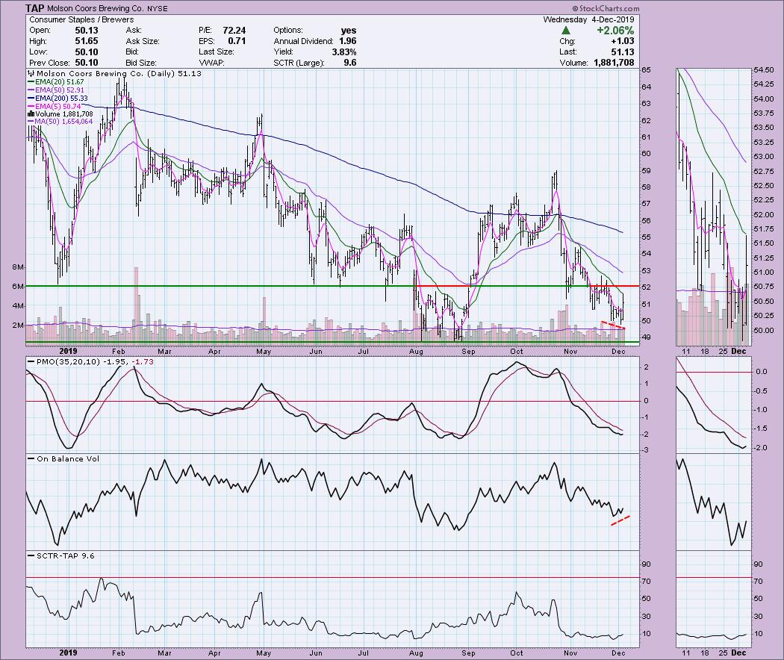Screen dimensions: 784x660
Task: Click the 'Molson Coors Brewing Co. (Daily)' chart title
Action: coord(105,73)
